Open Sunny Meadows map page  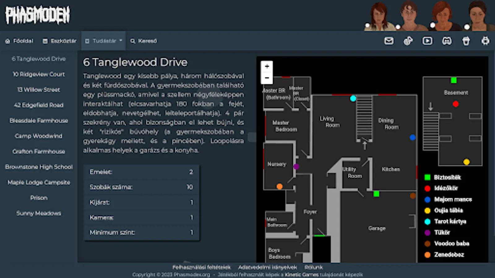coord(39,213)
